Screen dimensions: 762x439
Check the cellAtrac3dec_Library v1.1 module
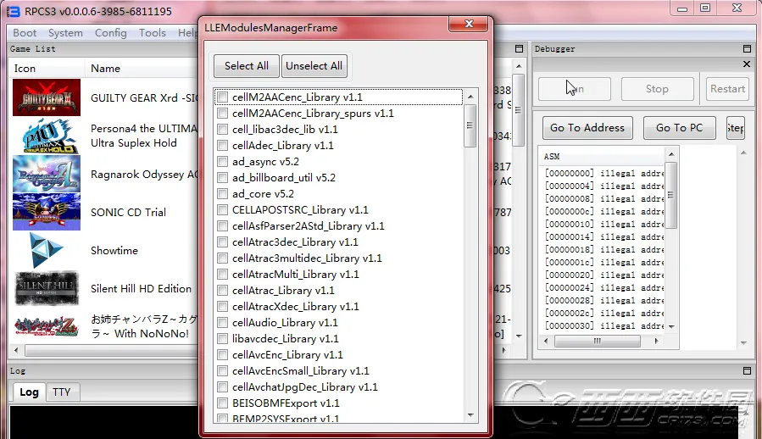coord(223,242)
